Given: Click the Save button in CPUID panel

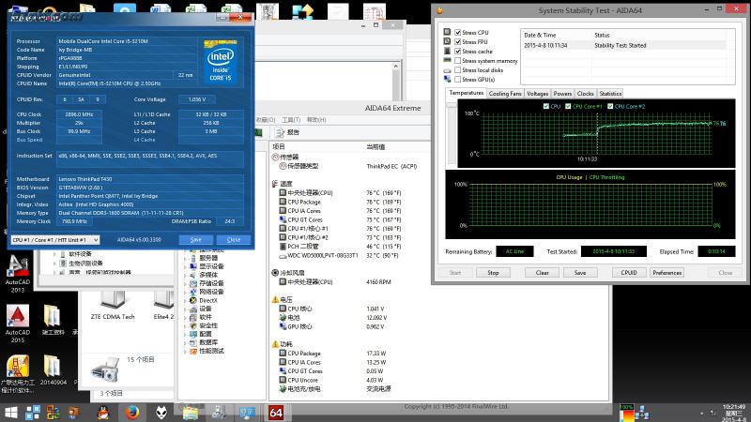Looking at the screenshot, I should click(x=195, y=240).
